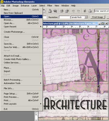Choose Online Services... menu item
109x121 pixels.
pos(21,63)
